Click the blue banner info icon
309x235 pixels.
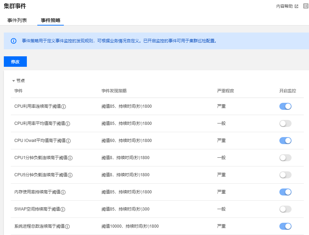(x=14, y=41)
